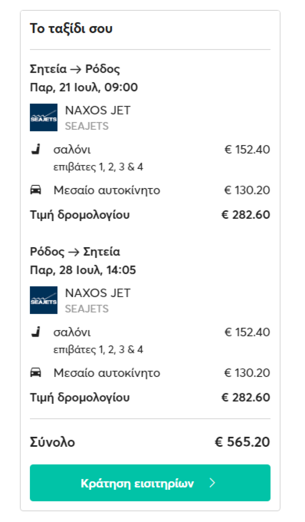305x522 pixels.
Task: Open the Ρόδος → Σητεία route heading
Action: [x=75, y=251]
